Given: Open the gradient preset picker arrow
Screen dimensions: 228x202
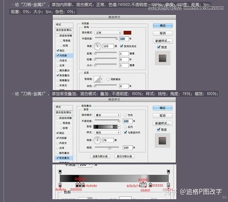Looking at the screenshot, I should click(x=119, y=126).
